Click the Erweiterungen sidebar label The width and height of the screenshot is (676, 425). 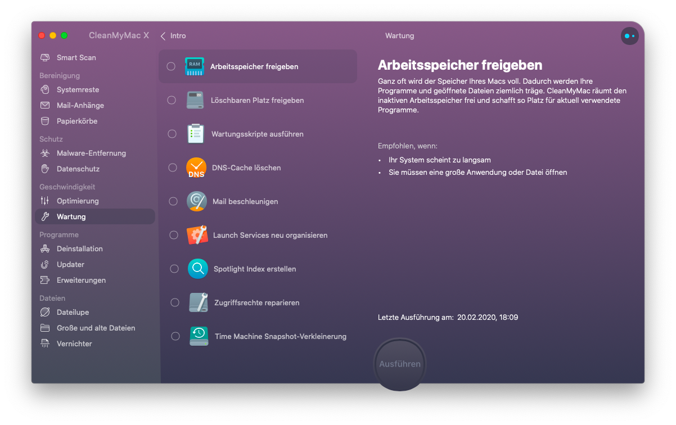point(82,280)
